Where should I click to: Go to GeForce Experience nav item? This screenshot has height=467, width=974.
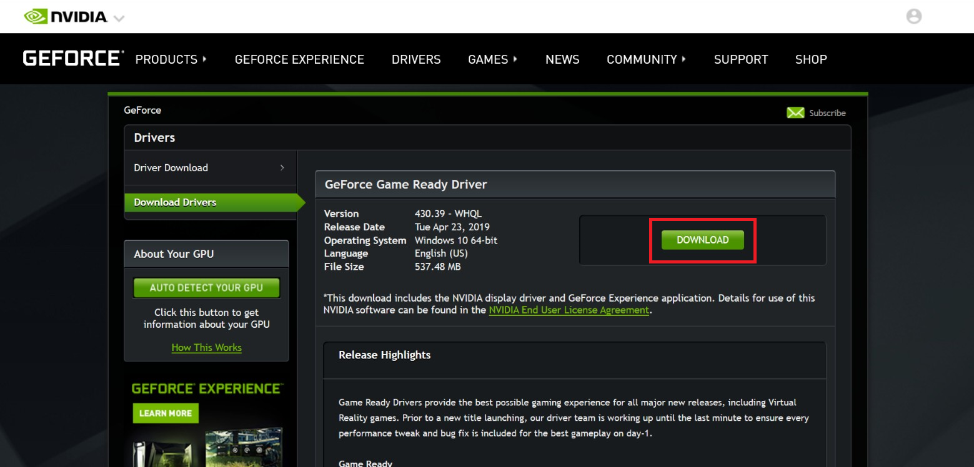[299, 59]
